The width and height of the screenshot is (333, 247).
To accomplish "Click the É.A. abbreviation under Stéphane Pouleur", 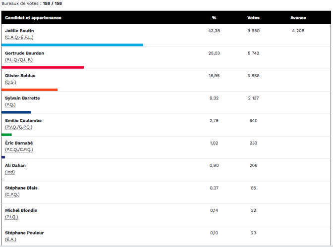I will 10,240.
